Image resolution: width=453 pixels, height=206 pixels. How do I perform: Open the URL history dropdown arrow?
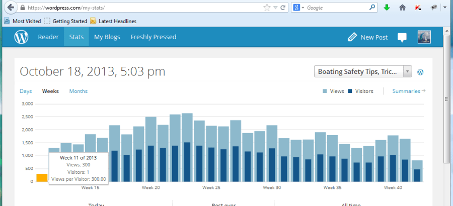coord(275,8)
